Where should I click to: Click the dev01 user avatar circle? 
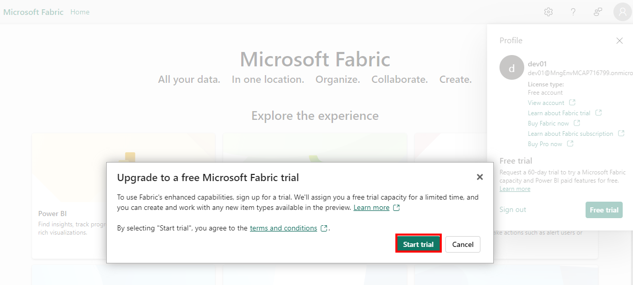click(x=511, y=67)
